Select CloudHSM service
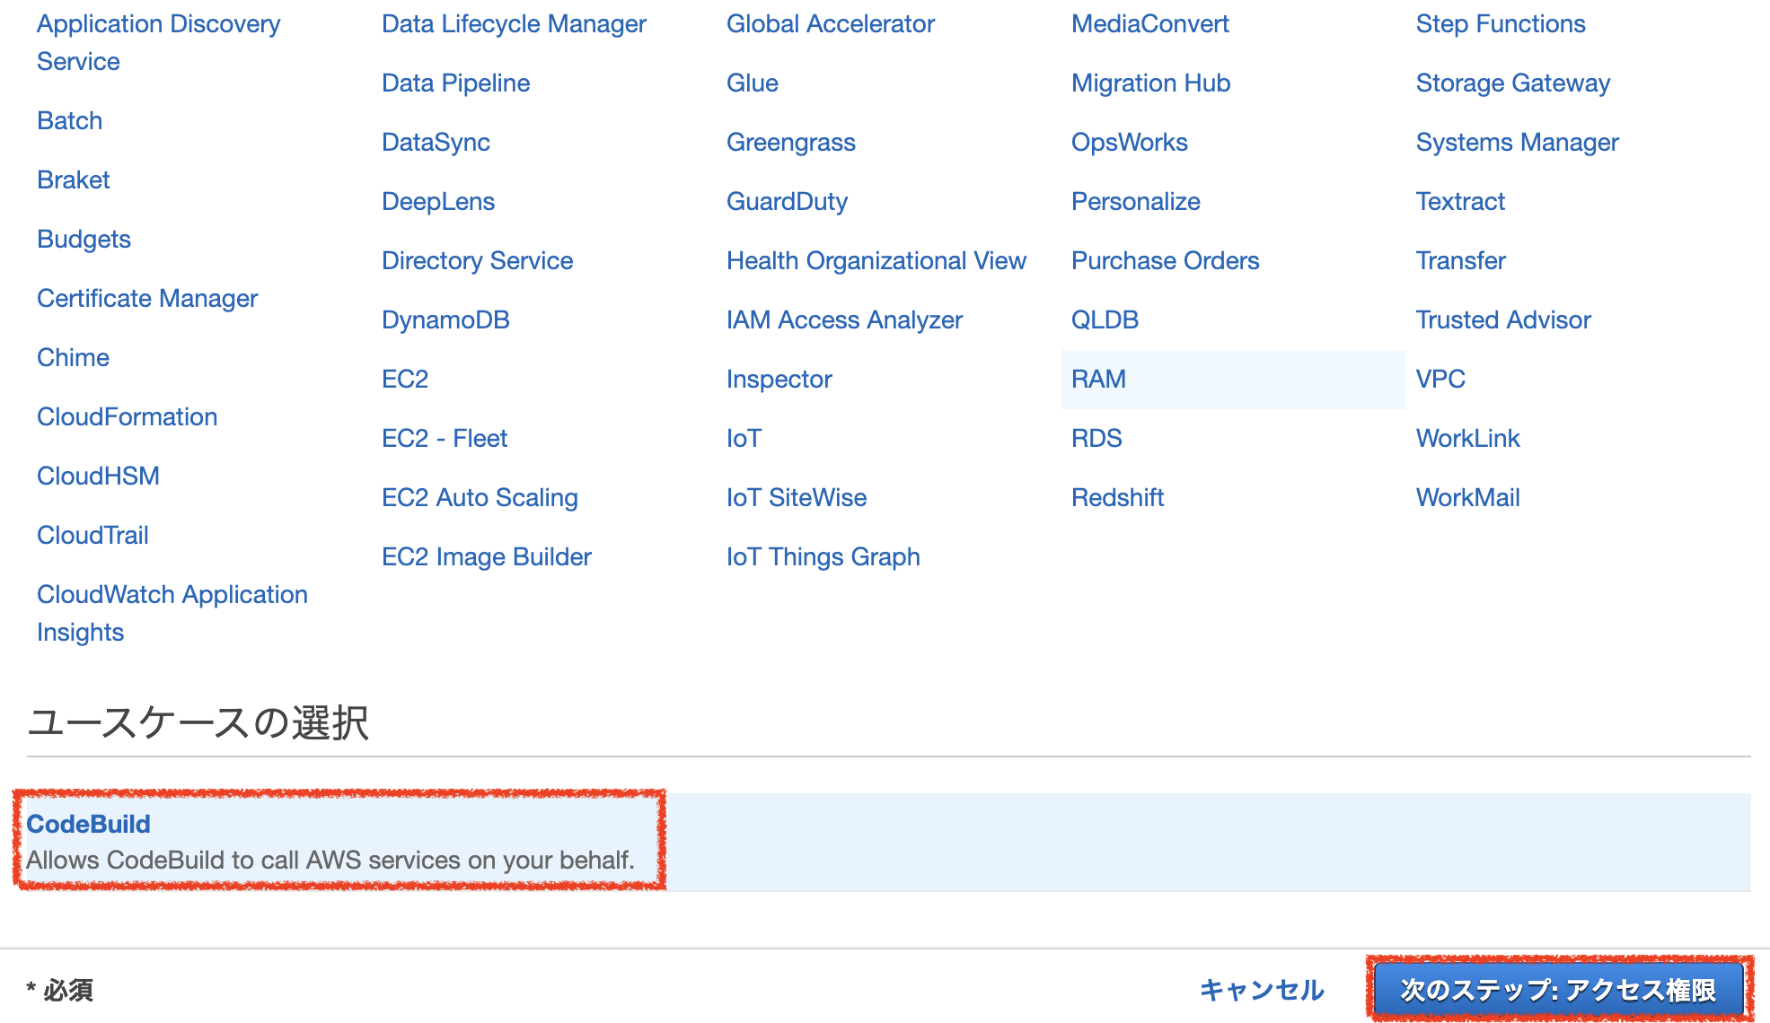This screenshot has height=1023, width=1770. coord(99,476)
